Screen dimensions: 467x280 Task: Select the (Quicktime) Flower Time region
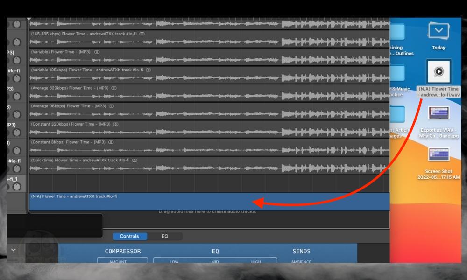(x=209, y=166)
